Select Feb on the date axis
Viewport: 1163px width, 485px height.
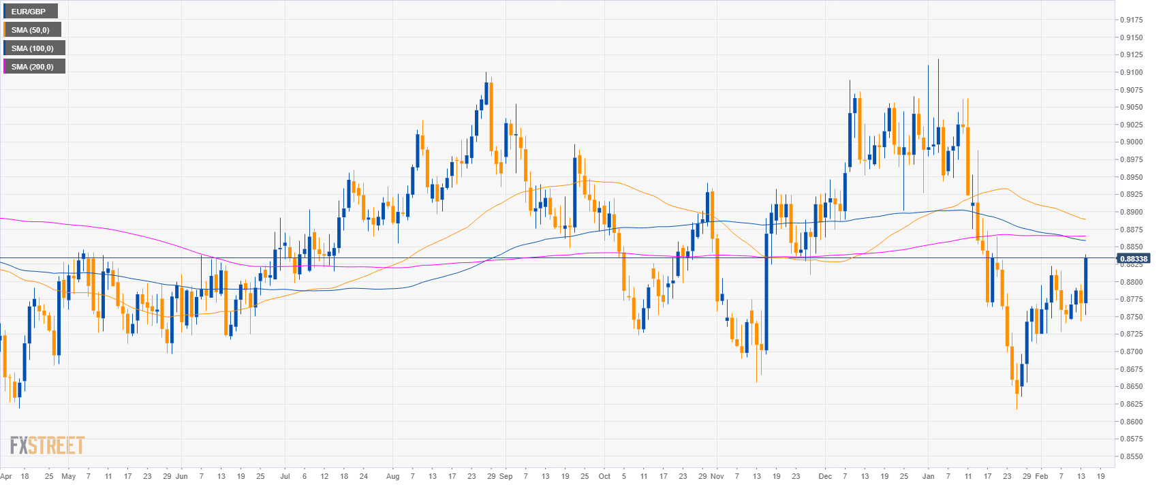1041,476
